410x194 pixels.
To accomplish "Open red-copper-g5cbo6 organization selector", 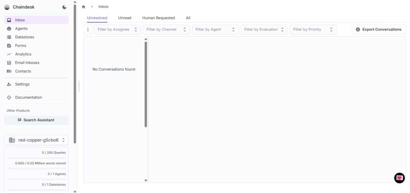I will coord(36,140).
